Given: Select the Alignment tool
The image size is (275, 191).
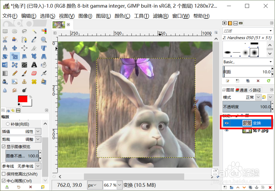Looking at the screenshot, I should pos(24,48).
